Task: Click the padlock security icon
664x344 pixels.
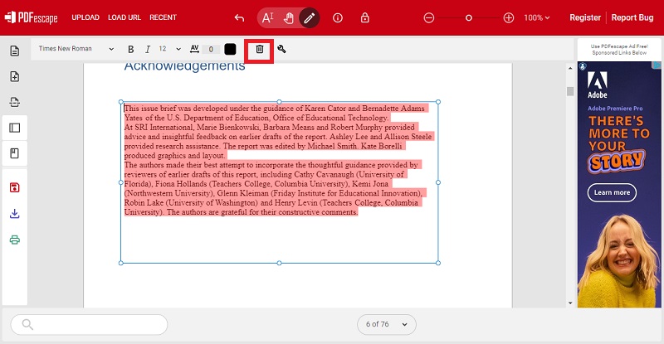Action: (364, 17)
